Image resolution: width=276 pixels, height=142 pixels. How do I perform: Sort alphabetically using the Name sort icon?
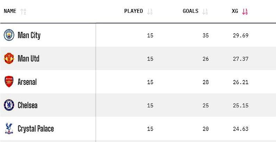click(23, 11)
